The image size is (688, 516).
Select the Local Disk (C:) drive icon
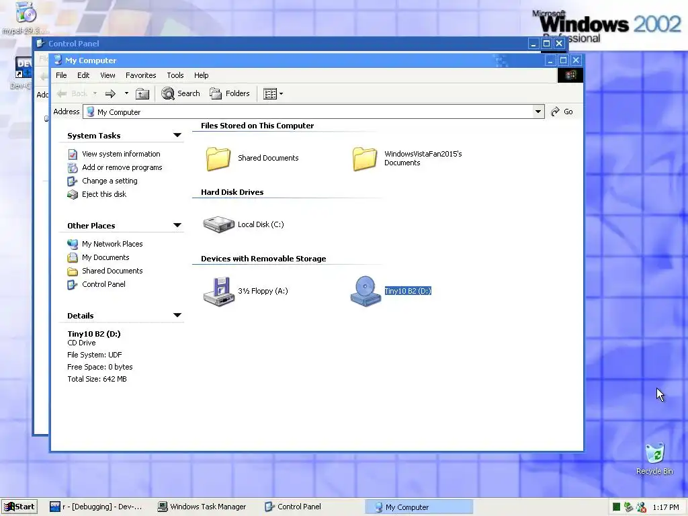click(x=218, y=224)
